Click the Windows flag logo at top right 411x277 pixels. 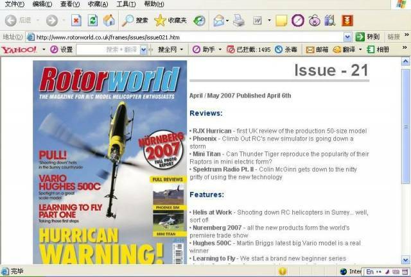[401, 4]
